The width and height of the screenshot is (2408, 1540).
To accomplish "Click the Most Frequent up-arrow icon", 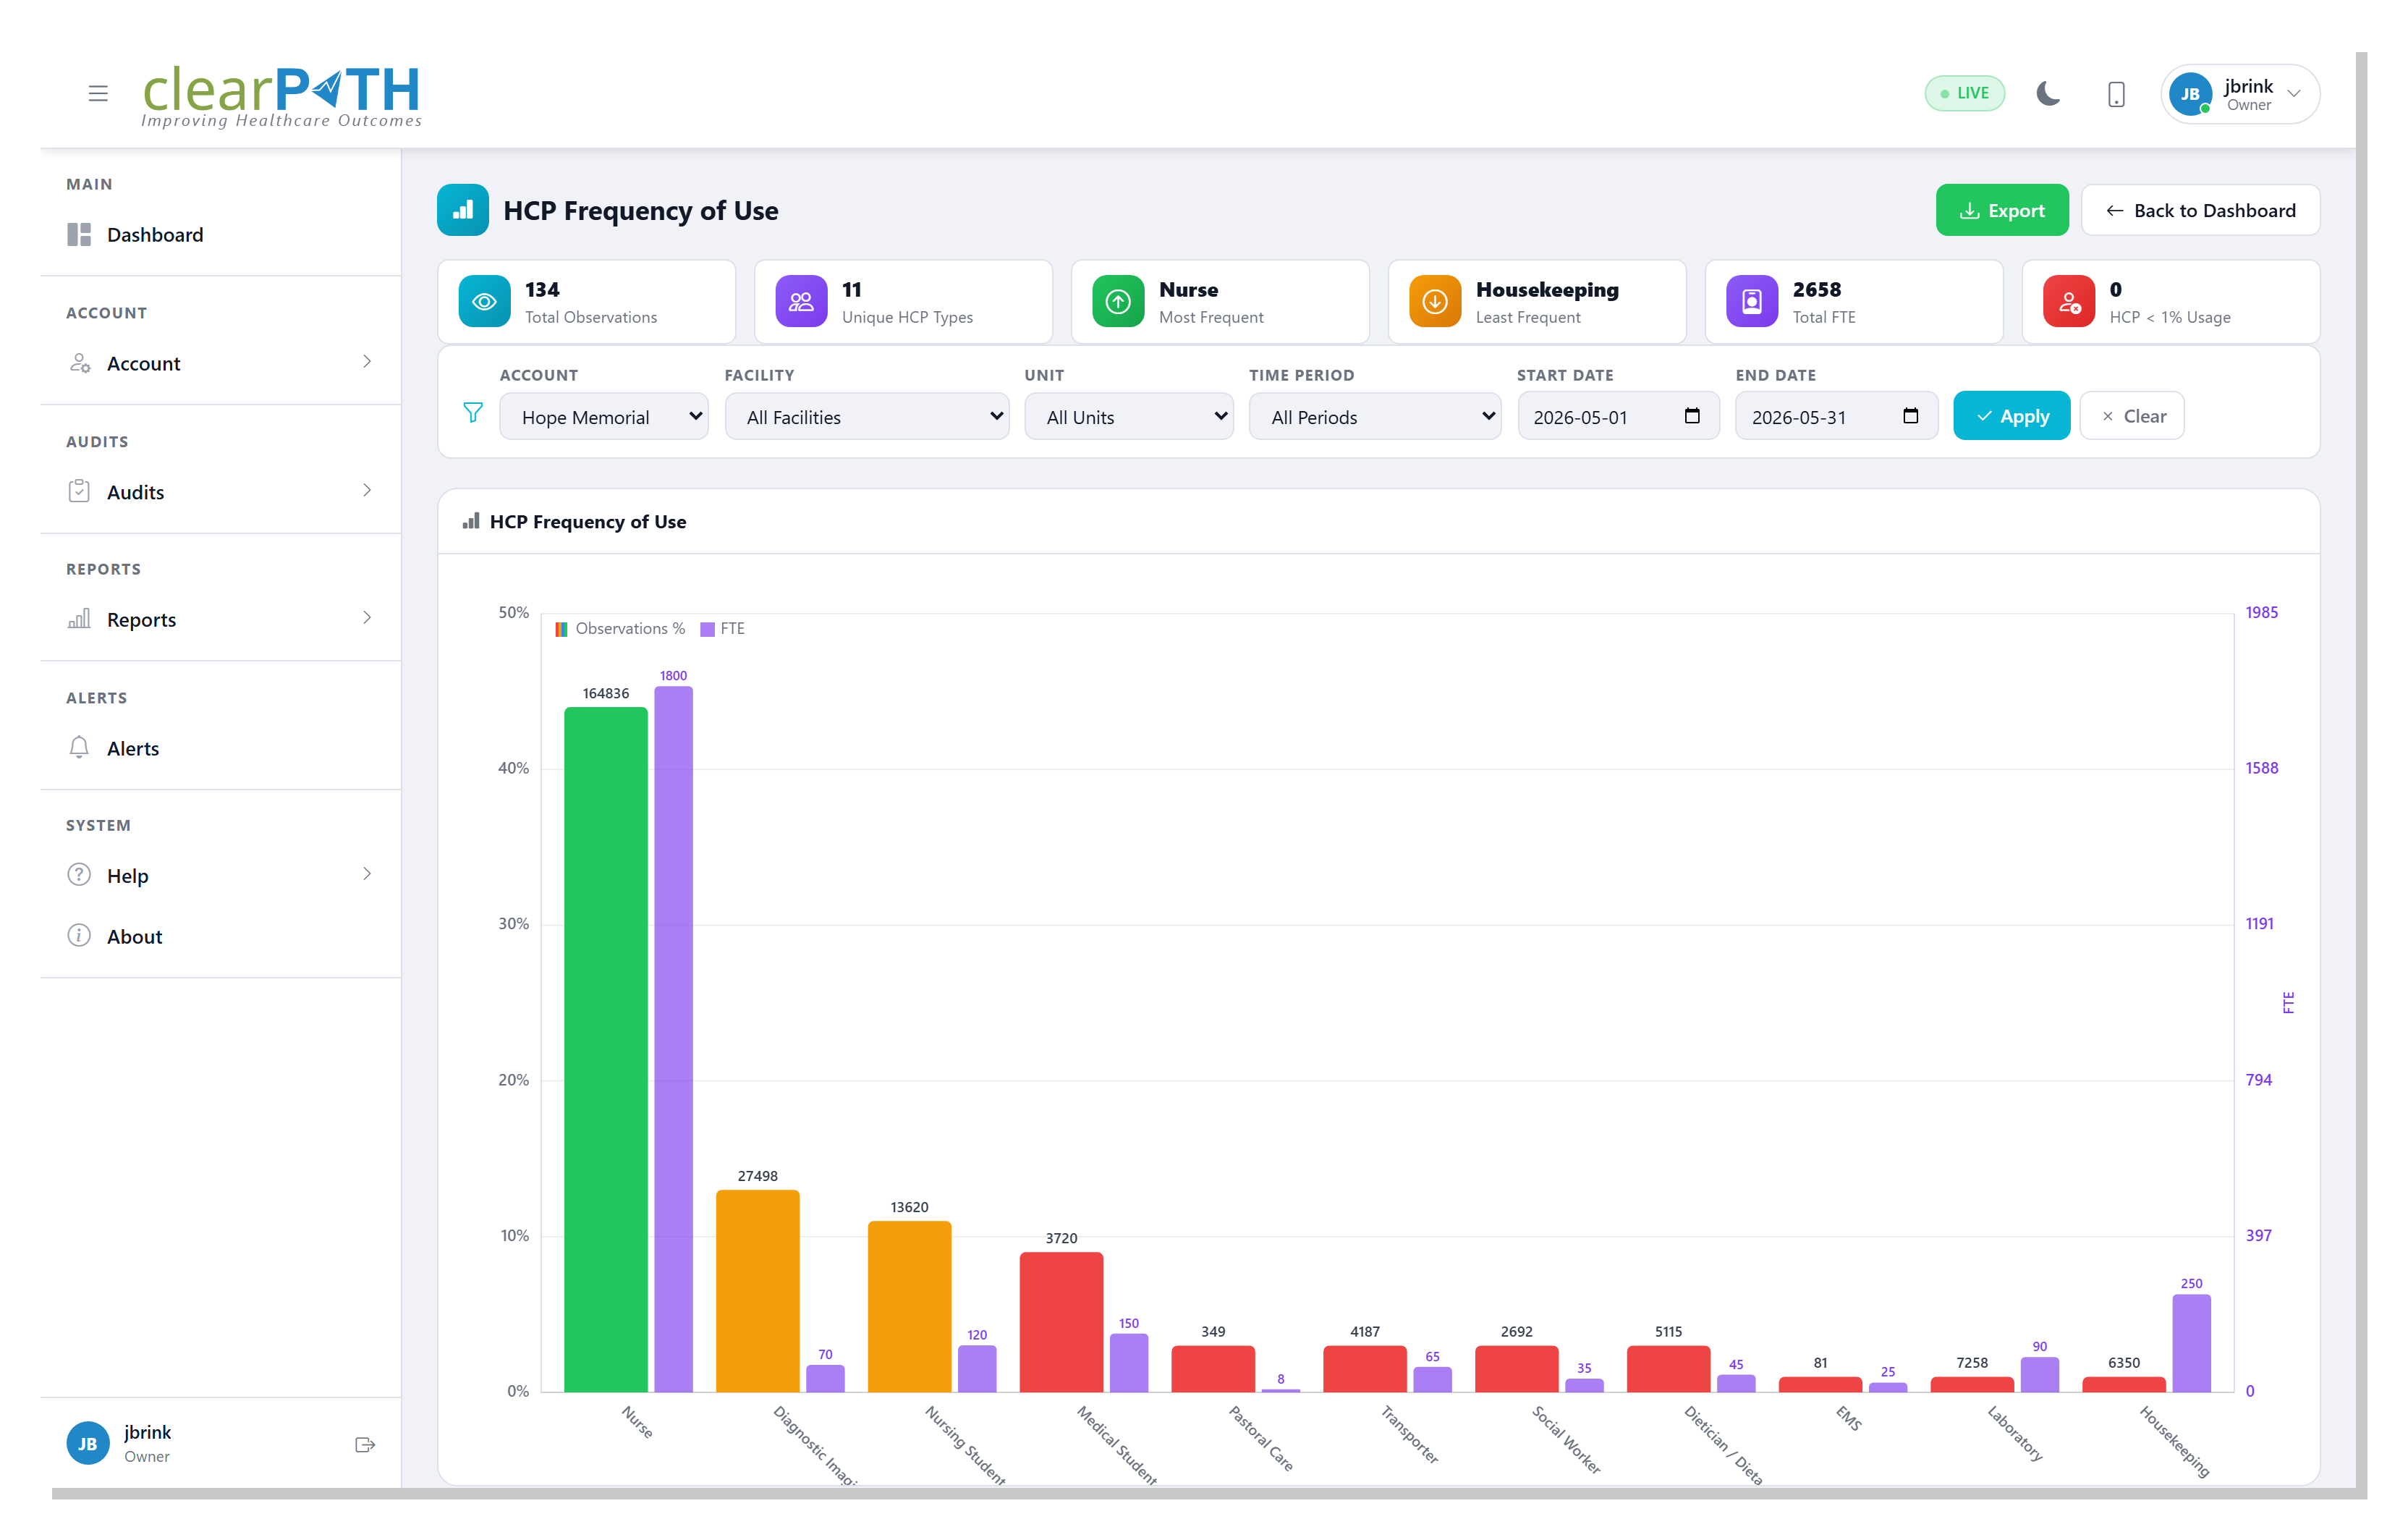I will [1118, 301].
